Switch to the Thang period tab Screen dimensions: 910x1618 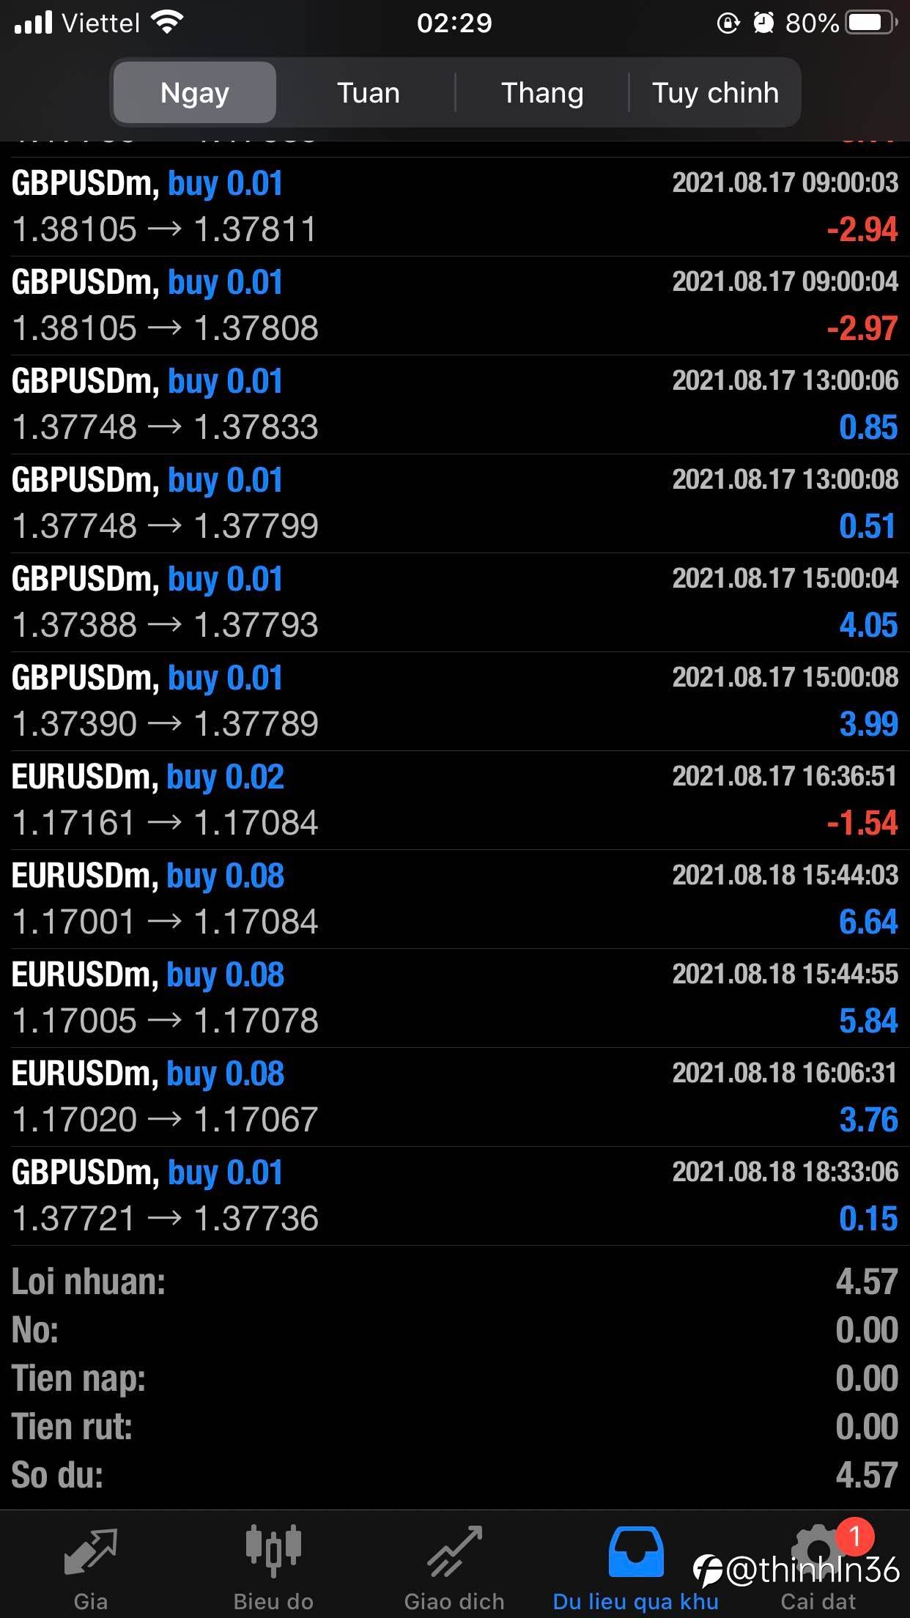542,93
